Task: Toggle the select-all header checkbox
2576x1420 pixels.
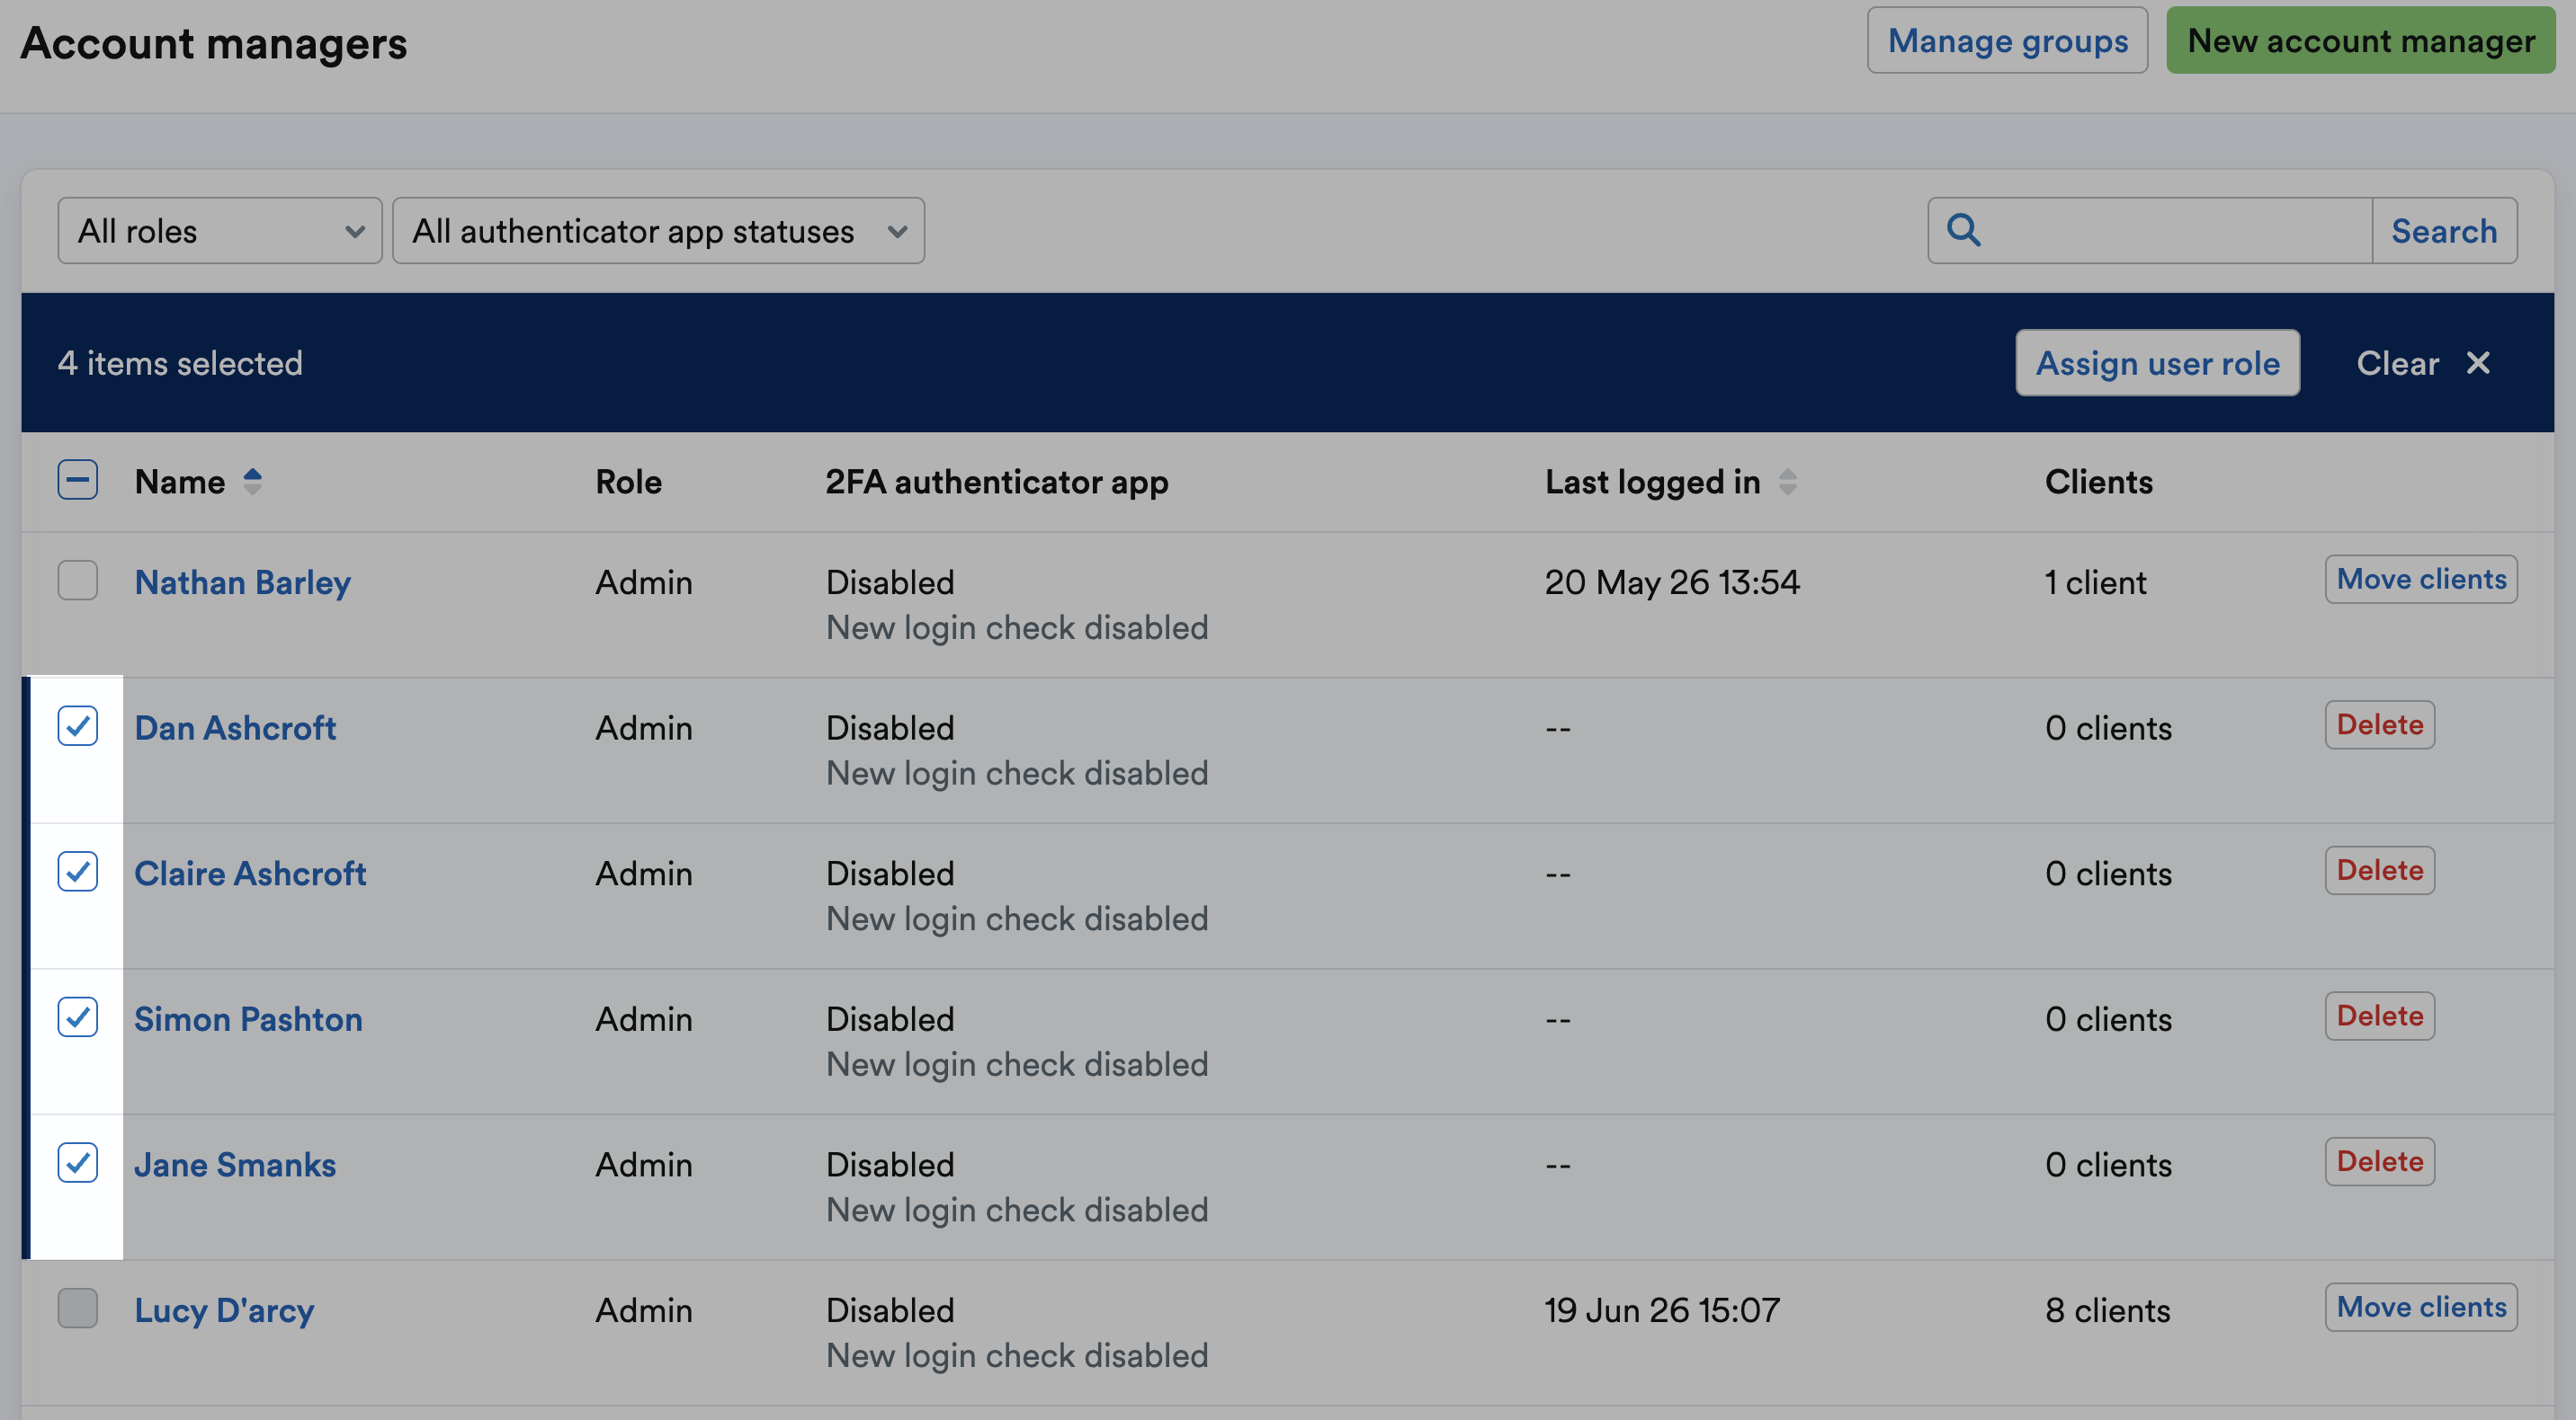Action: tap(77, 481)
